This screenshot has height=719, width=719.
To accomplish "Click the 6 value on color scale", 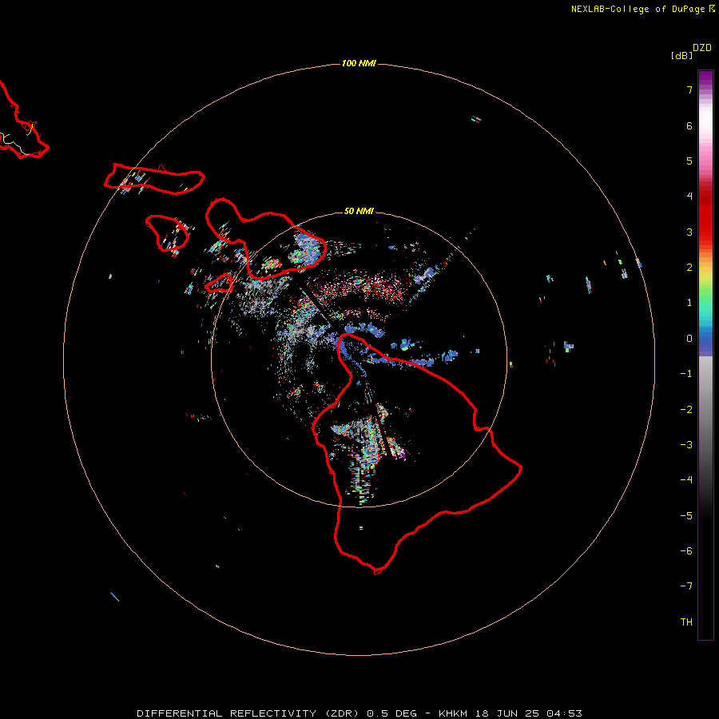I will tap(689, 125).
